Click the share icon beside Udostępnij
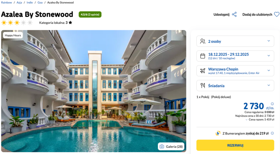280x154 pixels. point(234,15)
